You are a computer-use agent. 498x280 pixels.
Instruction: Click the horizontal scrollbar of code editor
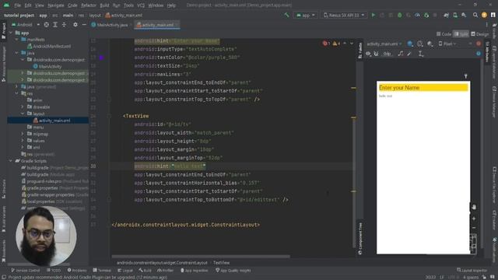201,257
